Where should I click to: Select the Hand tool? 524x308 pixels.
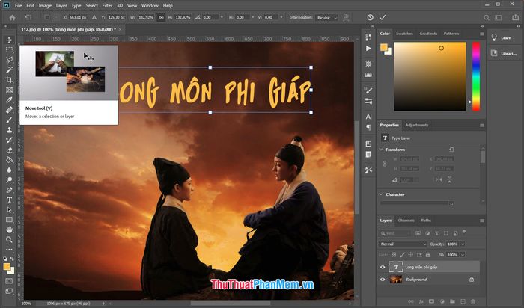click(9, 230)
